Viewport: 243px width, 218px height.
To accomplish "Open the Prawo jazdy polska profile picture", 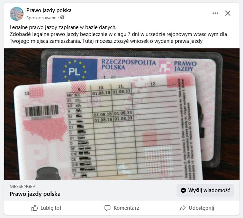I will tap(17, 14).
